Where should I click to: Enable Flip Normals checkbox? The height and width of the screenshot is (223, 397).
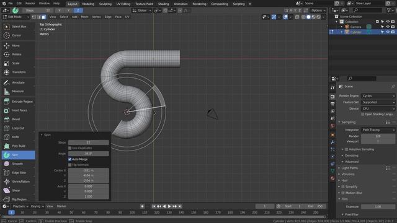70,165
